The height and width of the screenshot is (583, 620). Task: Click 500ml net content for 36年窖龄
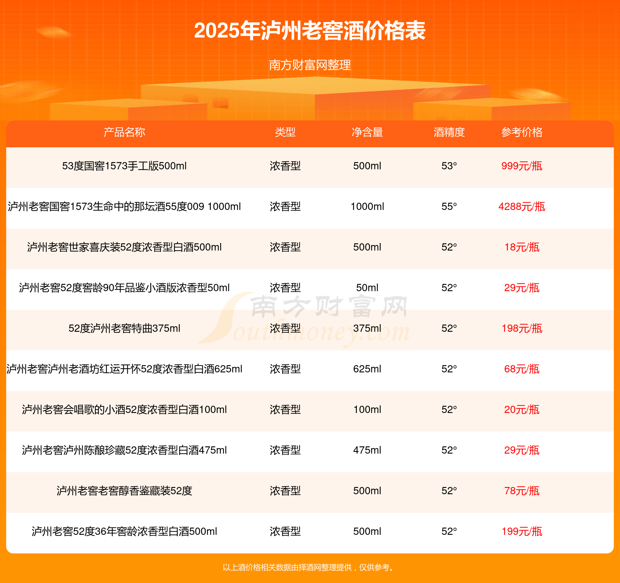(367, 531)
